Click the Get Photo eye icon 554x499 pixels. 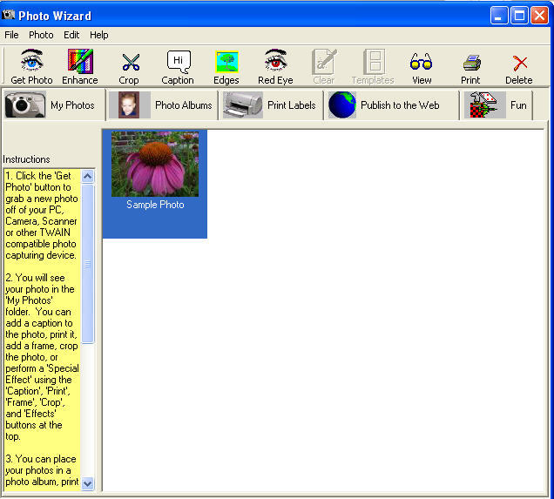pyautogui.click(x=32, y=60)
